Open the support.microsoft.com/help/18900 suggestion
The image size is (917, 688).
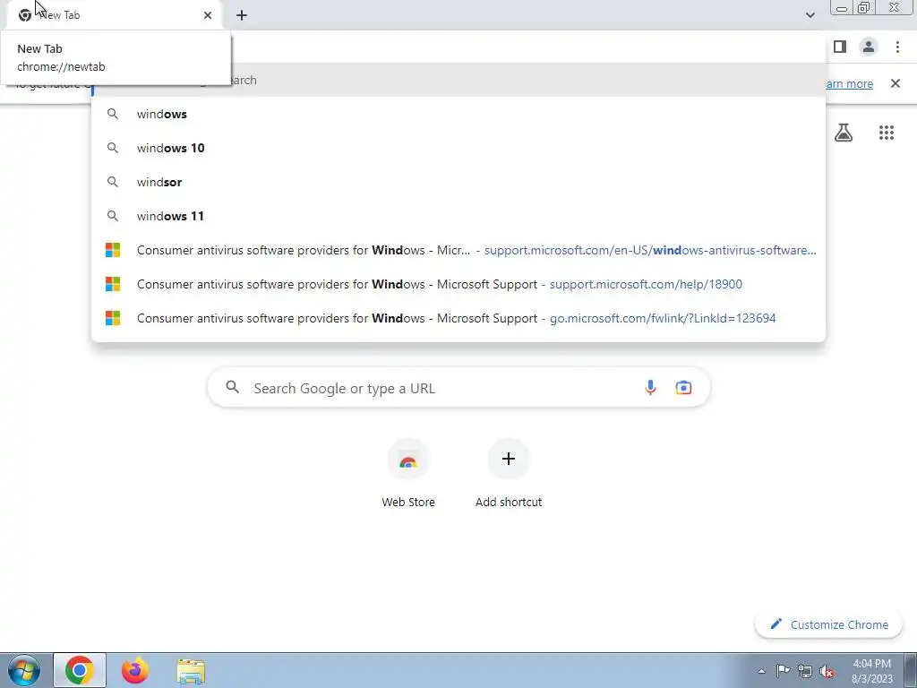point(458,284)
